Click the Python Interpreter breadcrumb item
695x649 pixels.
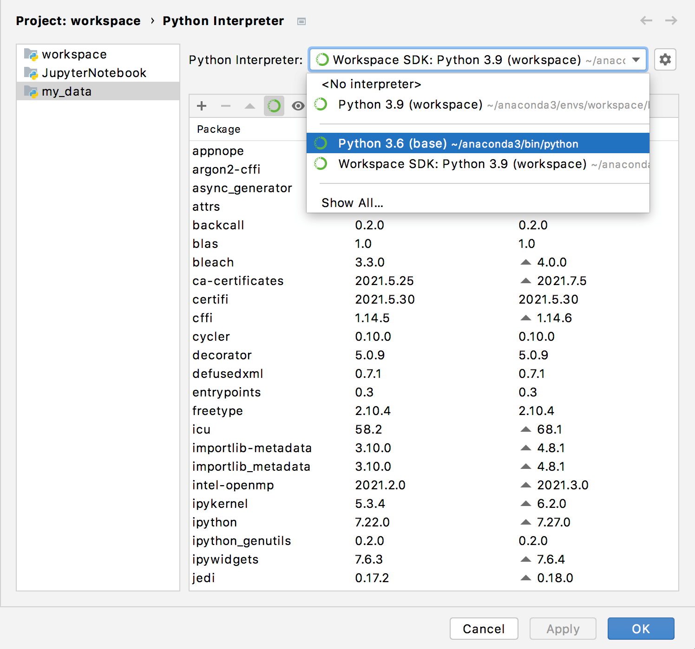[223, 20]
